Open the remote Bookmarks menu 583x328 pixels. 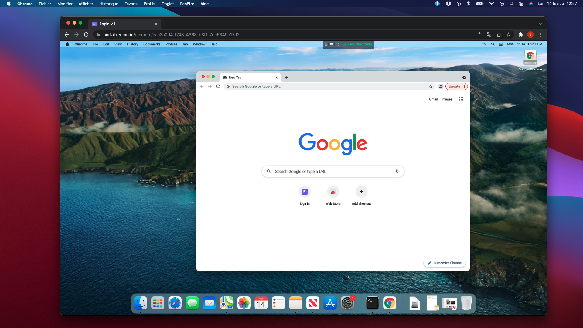coord(152,44)
